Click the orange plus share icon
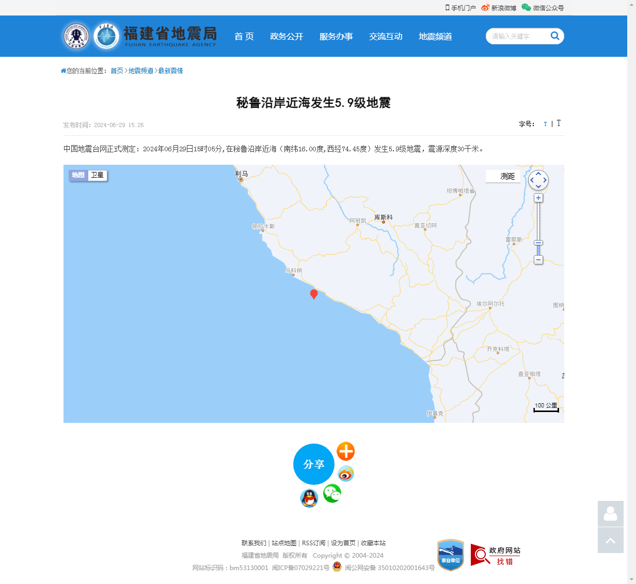The width and height of the screenshot is (636, 584). coord(346,451)
